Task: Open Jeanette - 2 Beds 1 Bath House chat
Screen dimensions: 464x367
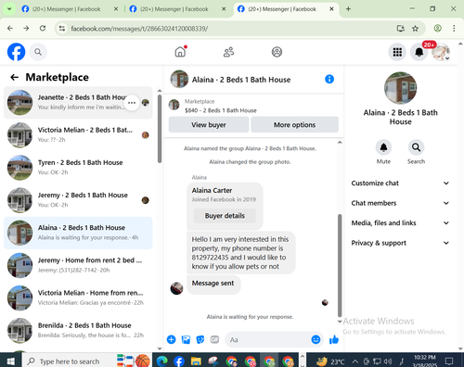Action: tap(78, 102)
